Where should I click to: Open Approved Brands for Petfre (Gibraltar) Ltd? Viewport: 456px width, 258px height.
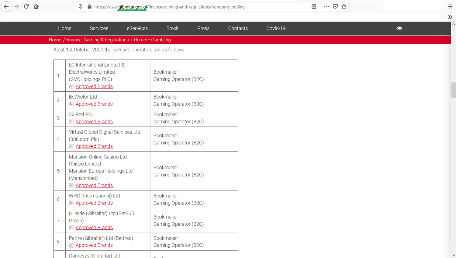[94, 245]
